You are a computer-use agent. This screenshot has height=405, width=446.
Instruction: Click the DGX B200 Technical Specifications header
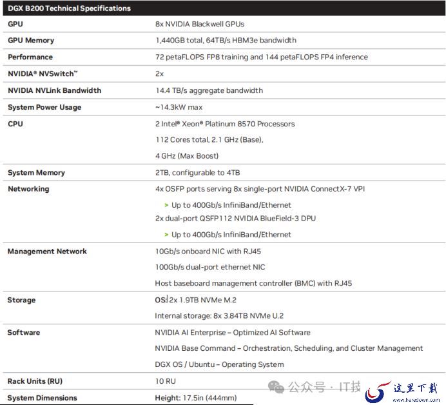pyautogui.click(x=69, y=8)
